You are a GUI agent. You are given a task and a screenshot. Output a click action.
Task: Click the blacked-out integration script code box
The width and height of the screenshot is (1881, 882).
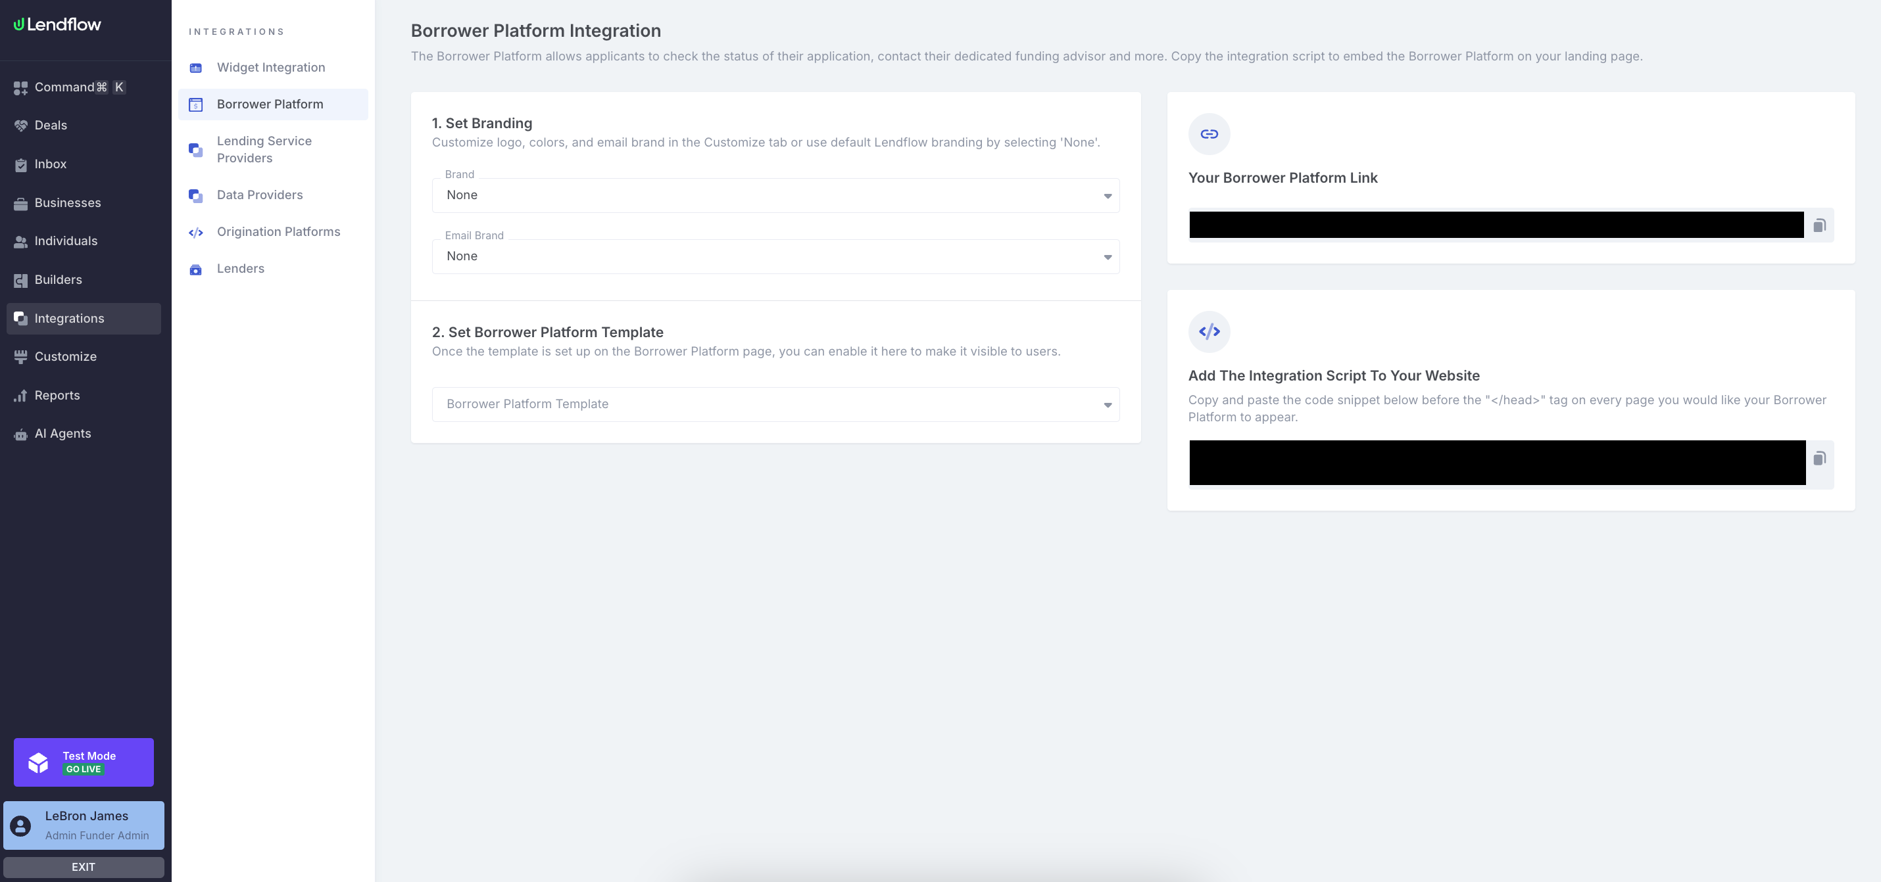pyautogui.click(x=1497, y=463)
